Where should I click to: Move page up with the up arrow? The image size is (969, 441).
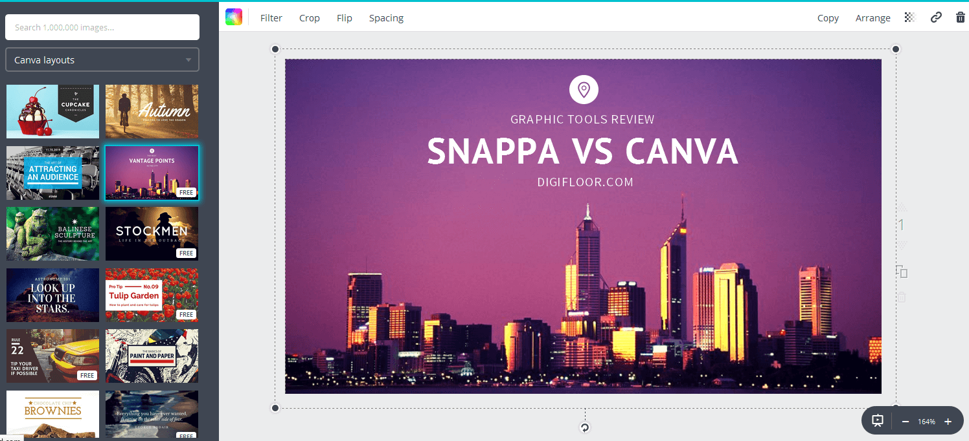tap(902, 208)
